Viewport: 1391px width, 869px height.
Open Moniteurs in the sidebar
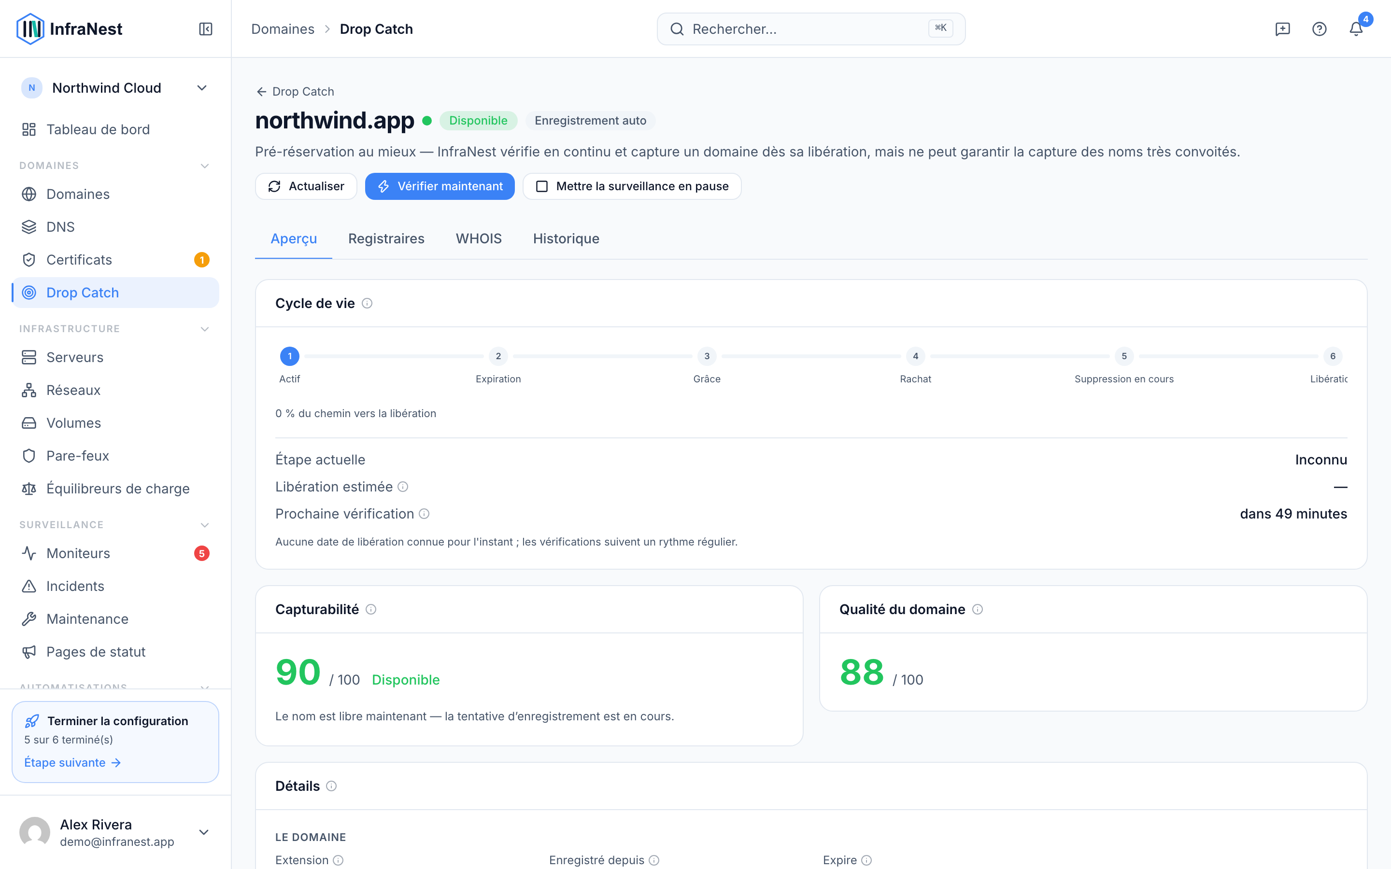115,553
